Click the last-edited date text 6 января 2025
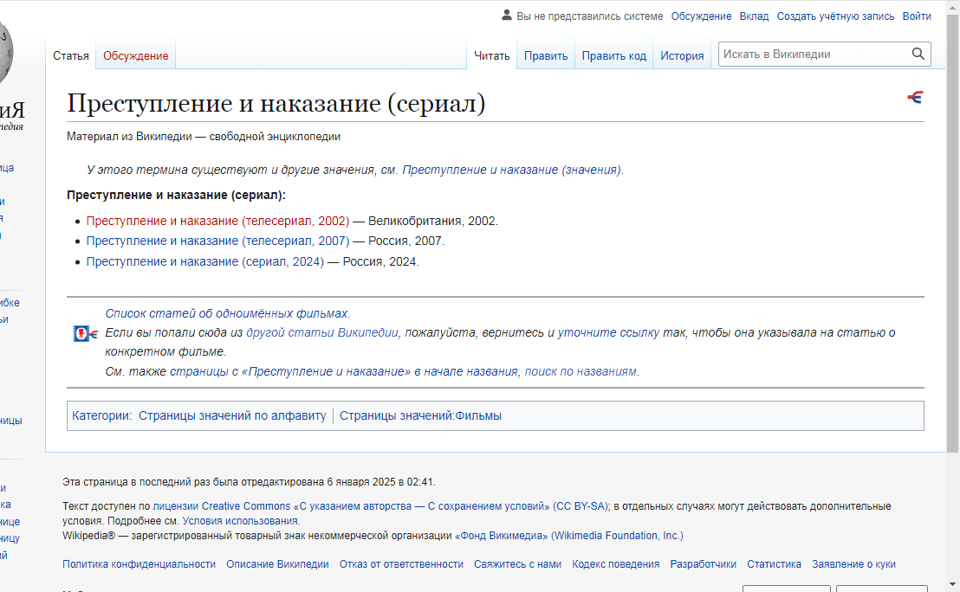 pyautogui.click(x=360, y=482)
